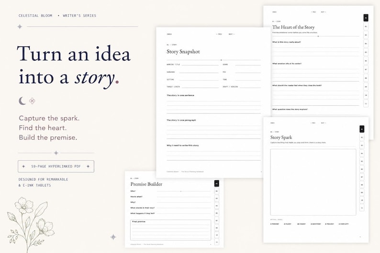The width and height of the screenshot is (380, 253).
Task: Select tab 09 on Story Spark page
Action: (362, 192)
